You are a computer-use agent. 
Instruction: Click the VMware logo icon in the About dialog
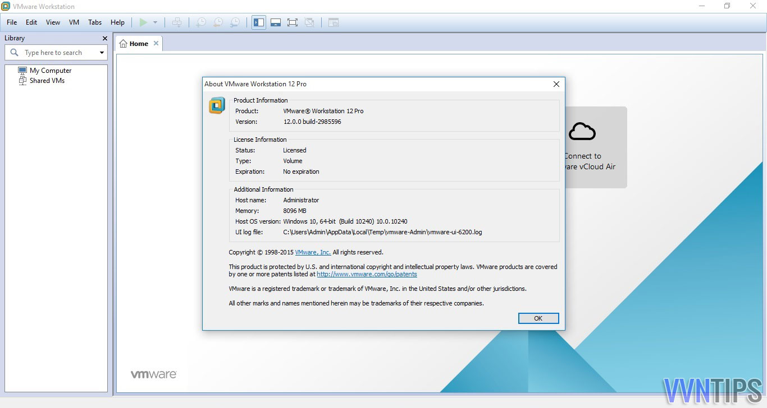tap(217, 105)
